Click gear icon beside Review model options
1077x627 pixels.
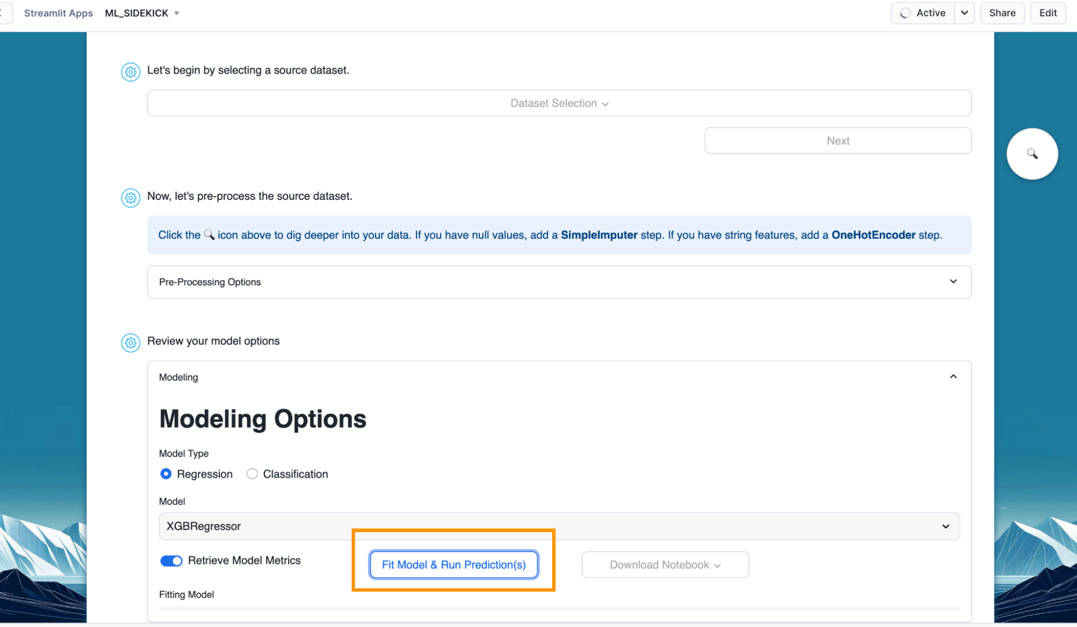(x=130, y=343)
